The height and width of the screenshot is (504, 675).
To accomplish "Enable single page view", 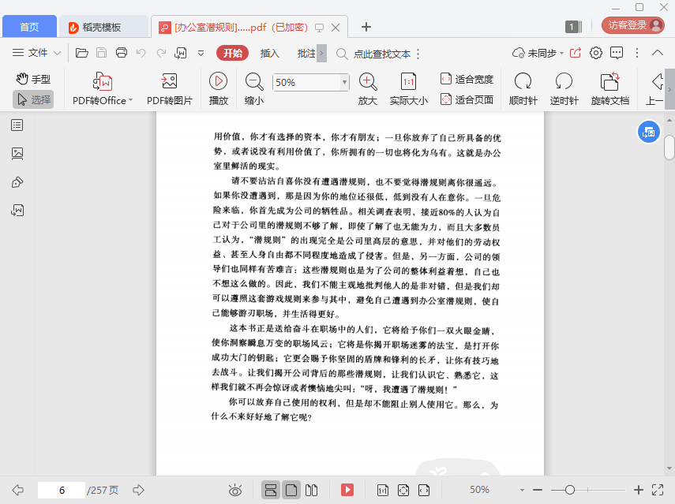I will point(291,490).
